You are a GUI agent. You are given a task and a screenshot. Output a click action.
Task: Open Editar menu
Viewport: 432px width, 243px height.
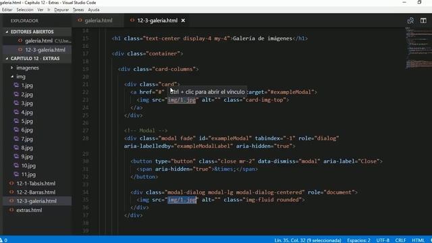click(7, 9)
